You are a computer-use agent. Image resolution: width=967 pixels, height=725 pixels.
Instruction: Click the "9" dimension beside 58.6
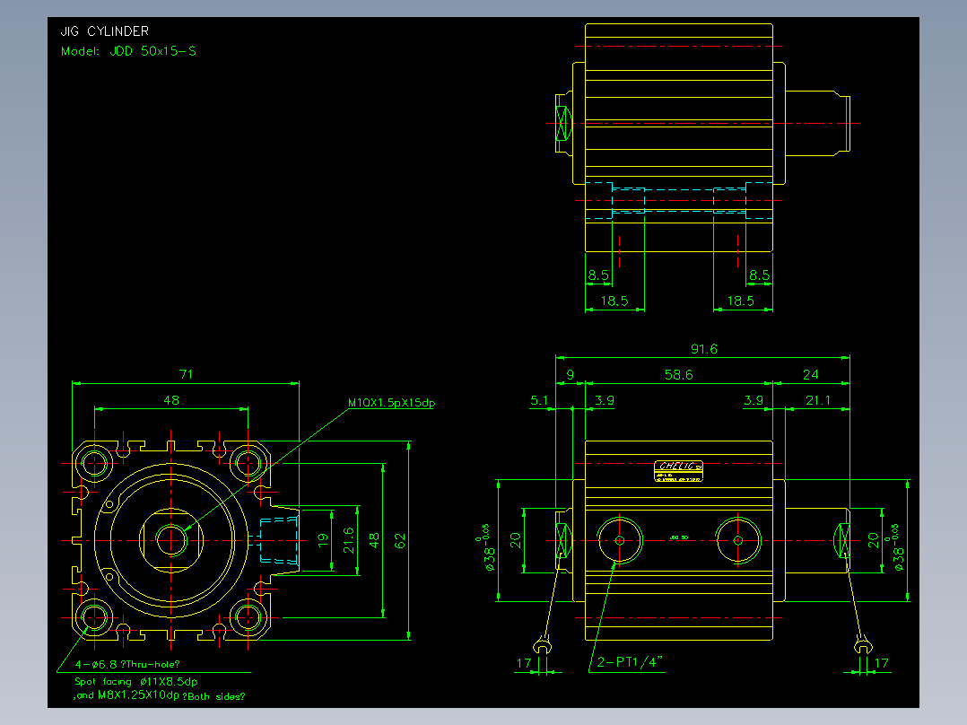point(570,374)
